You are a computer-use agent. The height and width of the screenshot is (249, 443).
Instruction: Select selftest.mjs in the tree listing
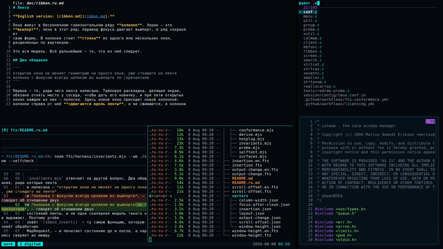[x=253, y=152]
